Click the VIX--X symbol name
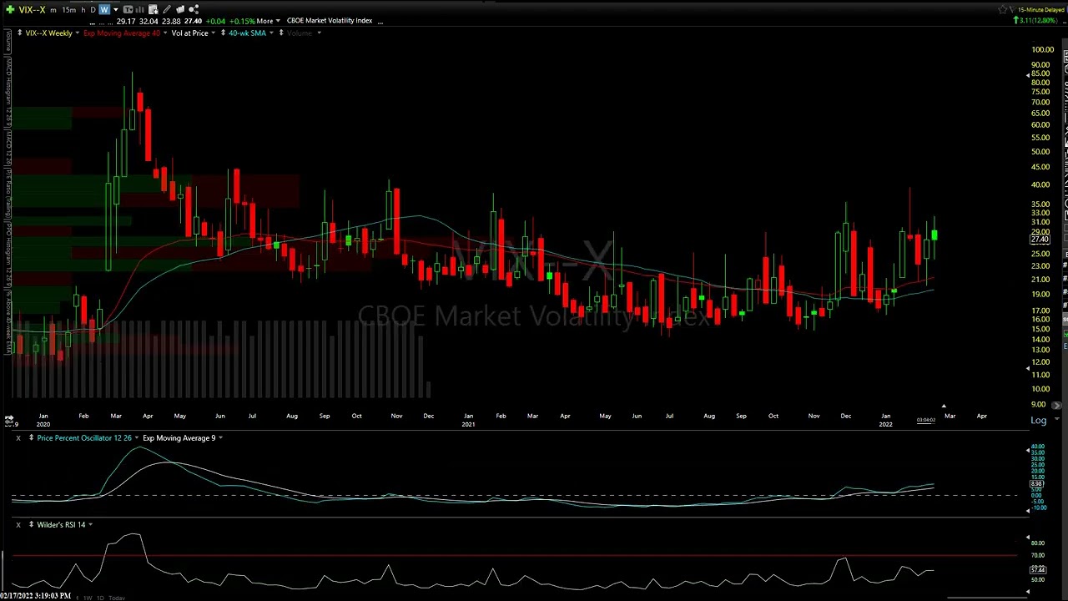 pyautogui.click(x=32, y=9)
